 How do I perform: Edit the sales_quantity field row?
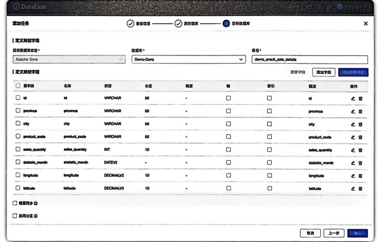click(353, 150)
